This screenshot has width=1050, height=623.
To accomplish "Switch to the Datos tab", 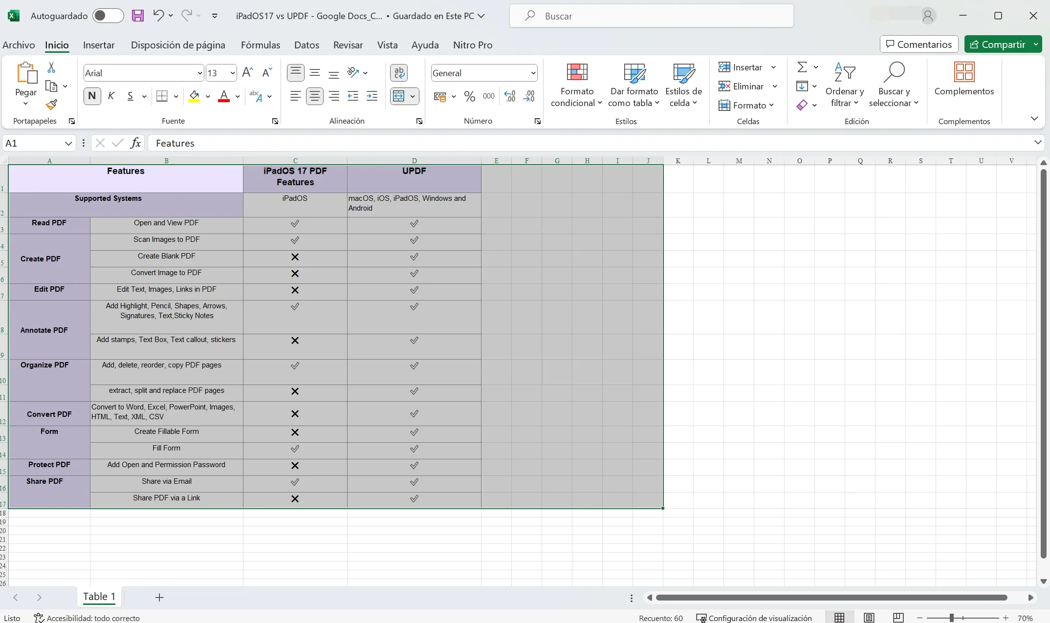I will pos(306,45).
